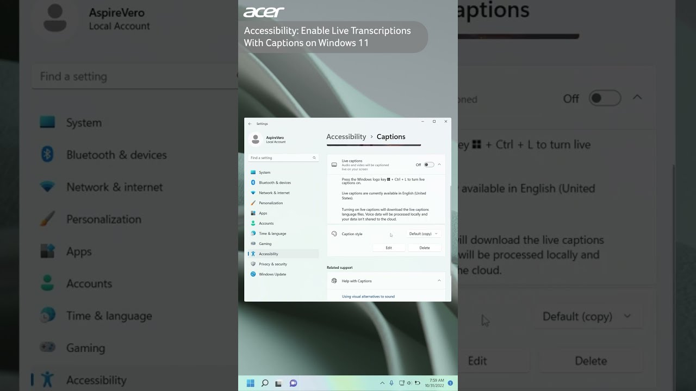Open the Using visual alternatives to sound link
The height and width of the screenshot is (391, 696).
[x=368, y=297]
